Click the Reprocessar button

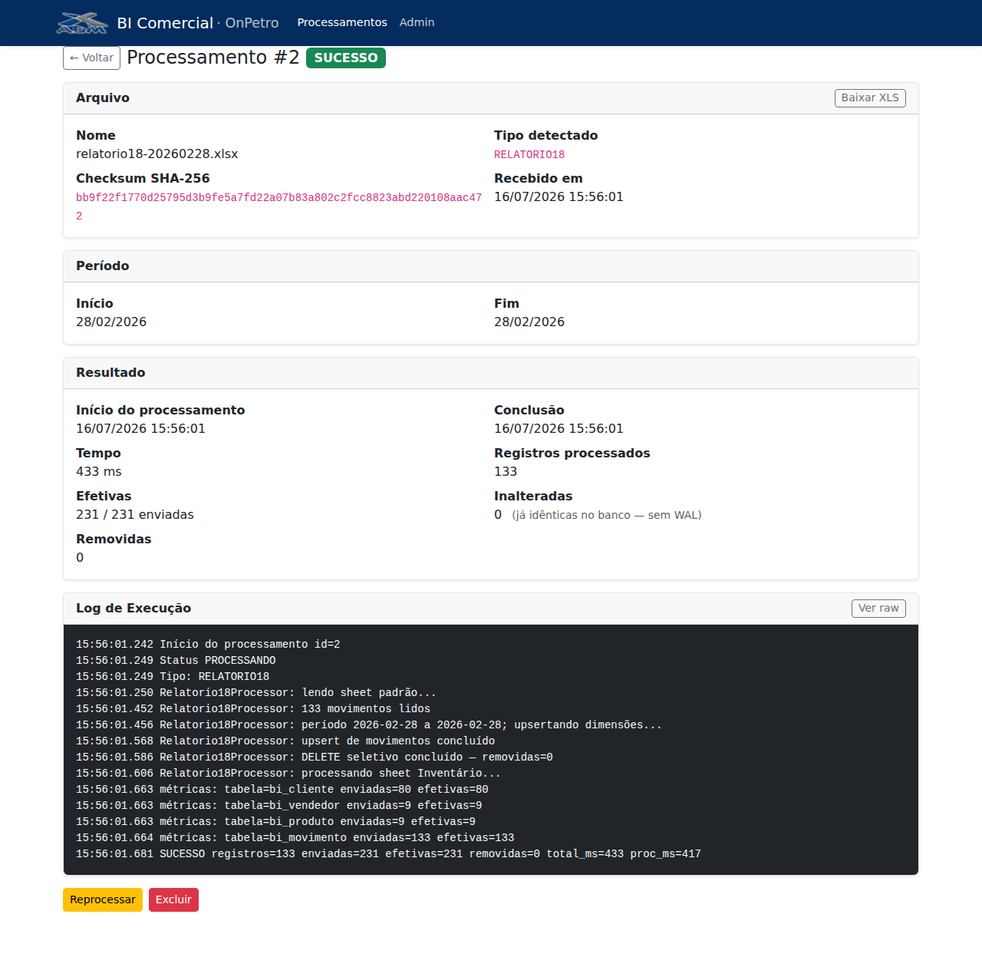[x=103, y=899]
